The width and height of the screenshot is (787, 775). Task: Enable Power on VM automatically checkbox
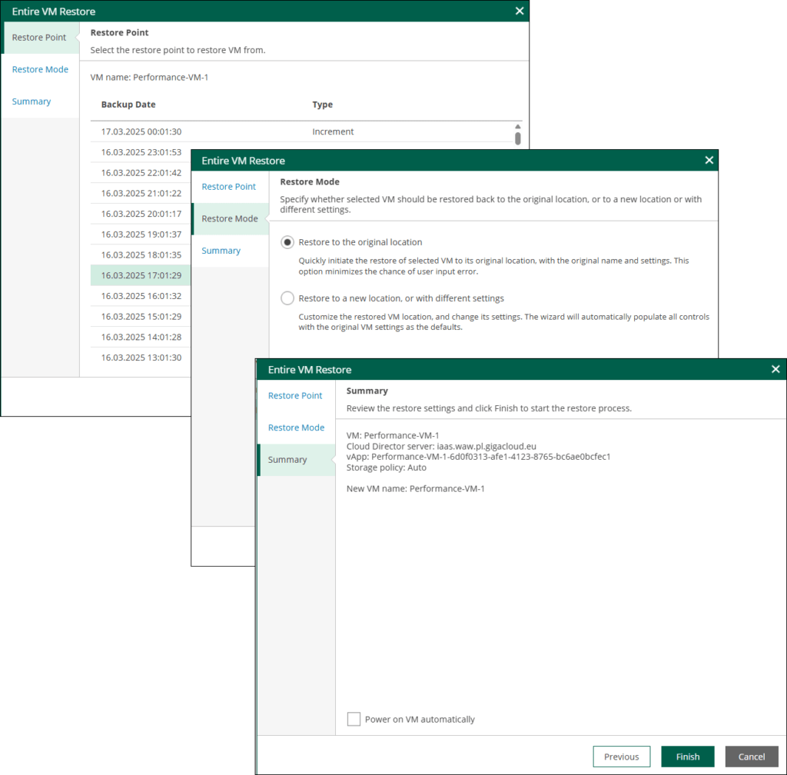(x=354, y=719)
